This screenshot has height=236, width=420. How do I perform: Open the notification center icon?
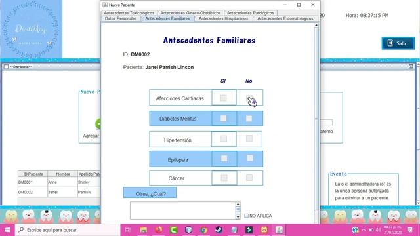coord(409,230)
